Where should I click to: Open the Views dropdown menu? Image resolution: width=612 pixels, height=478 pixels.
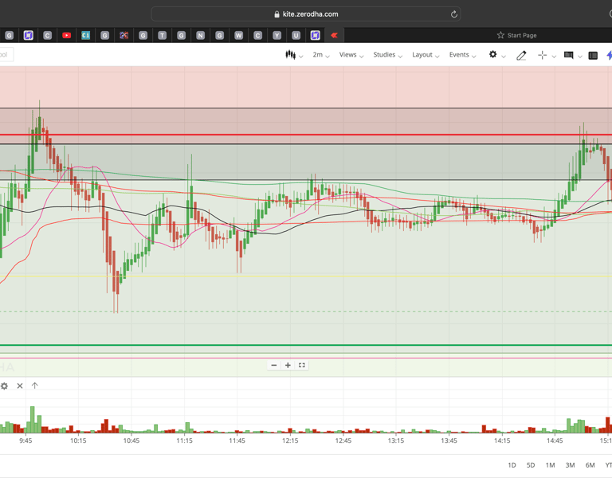point(351,55)
